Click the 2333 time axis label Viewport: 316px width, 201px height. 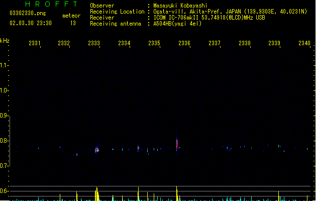(94, 43)
